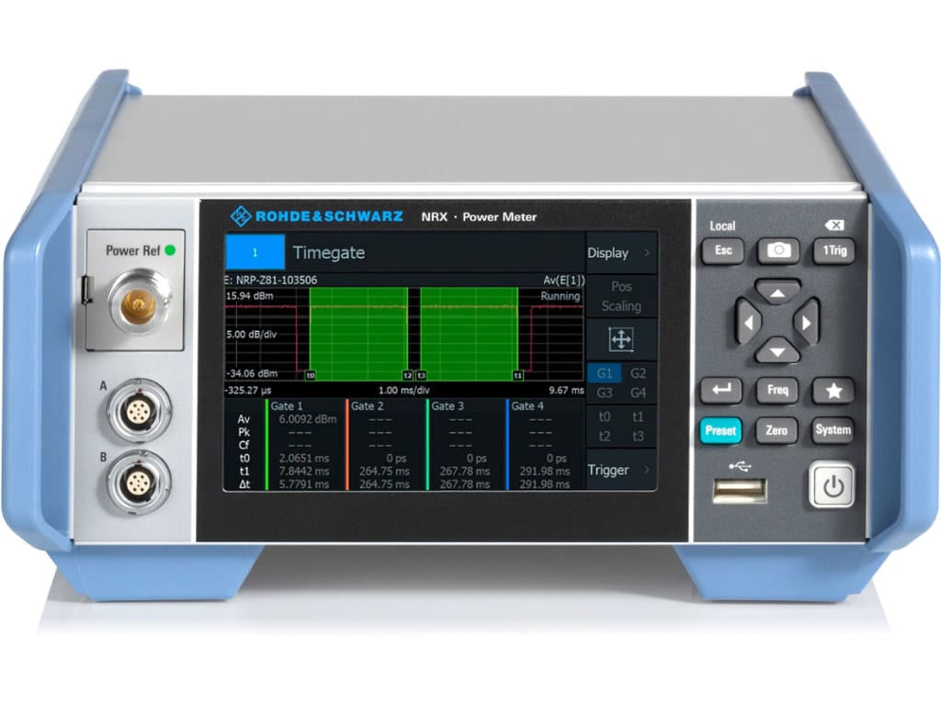Image resolution: width=941 pixels, height=706 pixels.
Task: Choose the t0 marker option
Action: pos(605,416)
